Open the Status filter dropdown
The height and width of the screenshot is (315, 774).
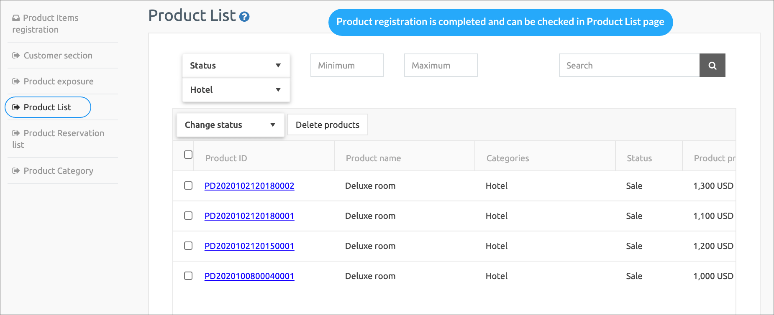236,66
